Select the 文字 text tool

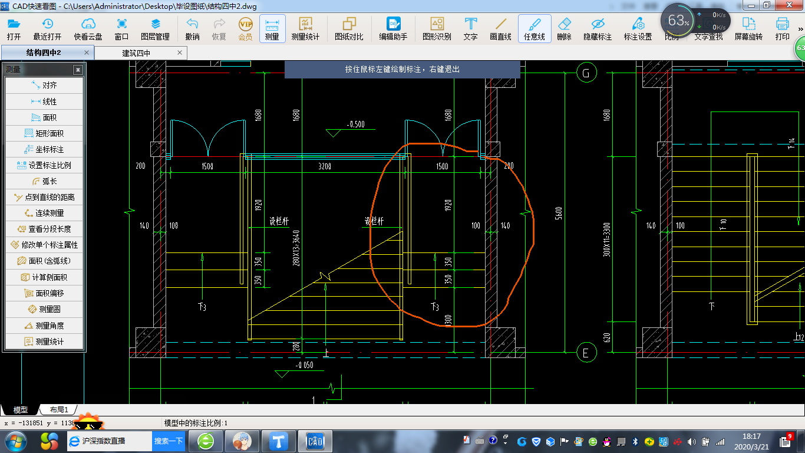click(x=470, y=29)
